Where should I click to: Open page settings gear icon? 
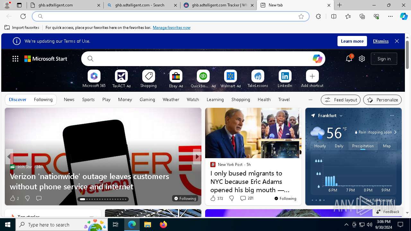coord(362,59)
